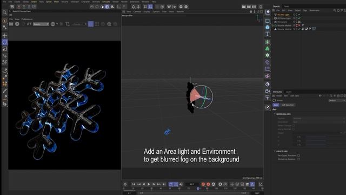Click the gear generator icon in right palette
Screen dimensions: 346x195
(x=268, y=55)
